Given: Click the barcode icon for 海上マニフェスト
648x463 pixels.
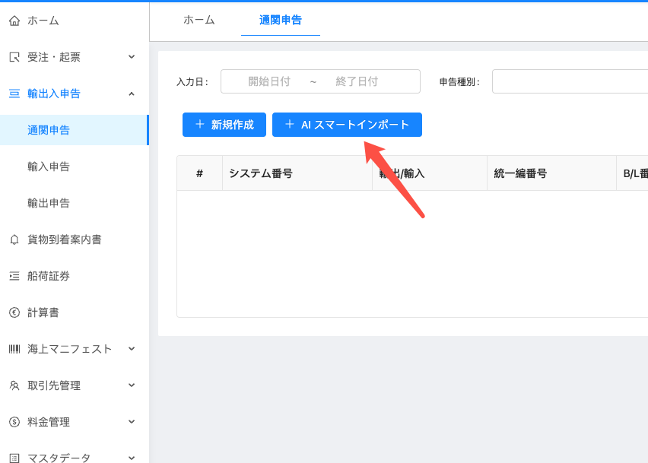Looking at the screenshot, I should 14,349.
